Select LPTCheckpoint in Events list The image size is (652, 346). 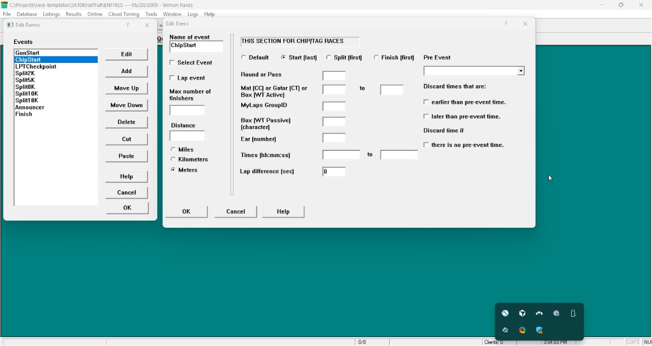point(56,66)
